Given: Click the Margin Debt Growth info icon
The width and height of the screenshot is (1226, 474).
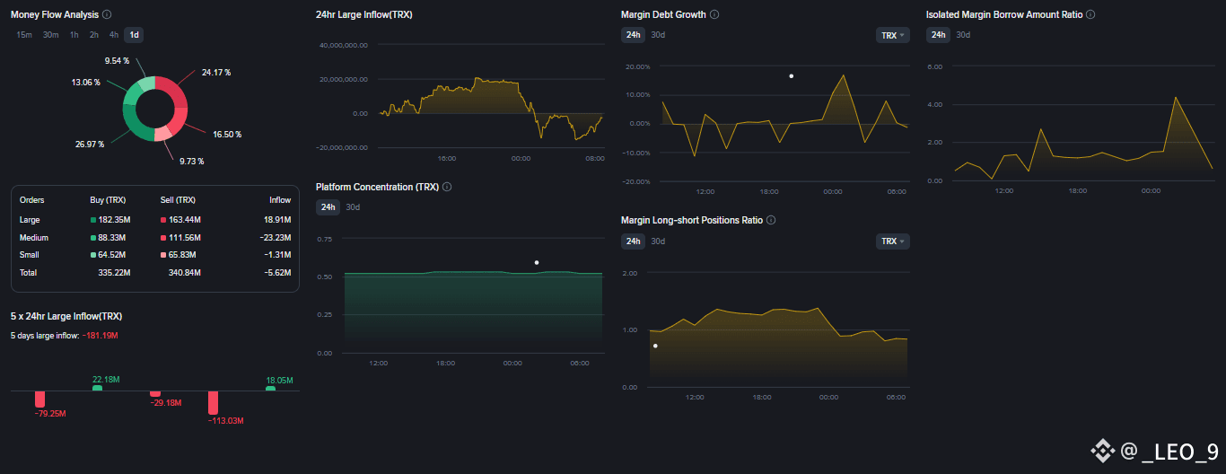Looking at the screenshot, I should point(714,15).
